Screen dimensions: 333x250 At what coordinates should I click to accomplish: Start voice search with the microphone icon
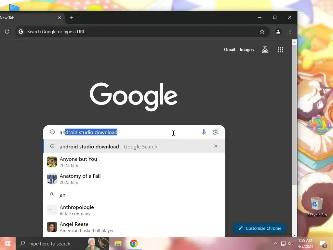coord(204,132)
